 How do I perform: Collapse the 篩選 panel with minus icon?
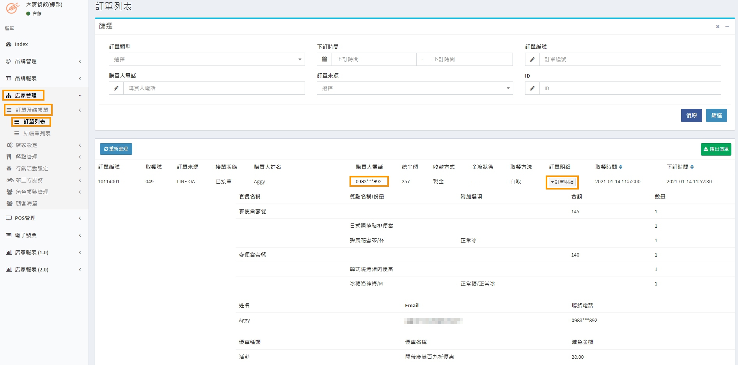727,27
